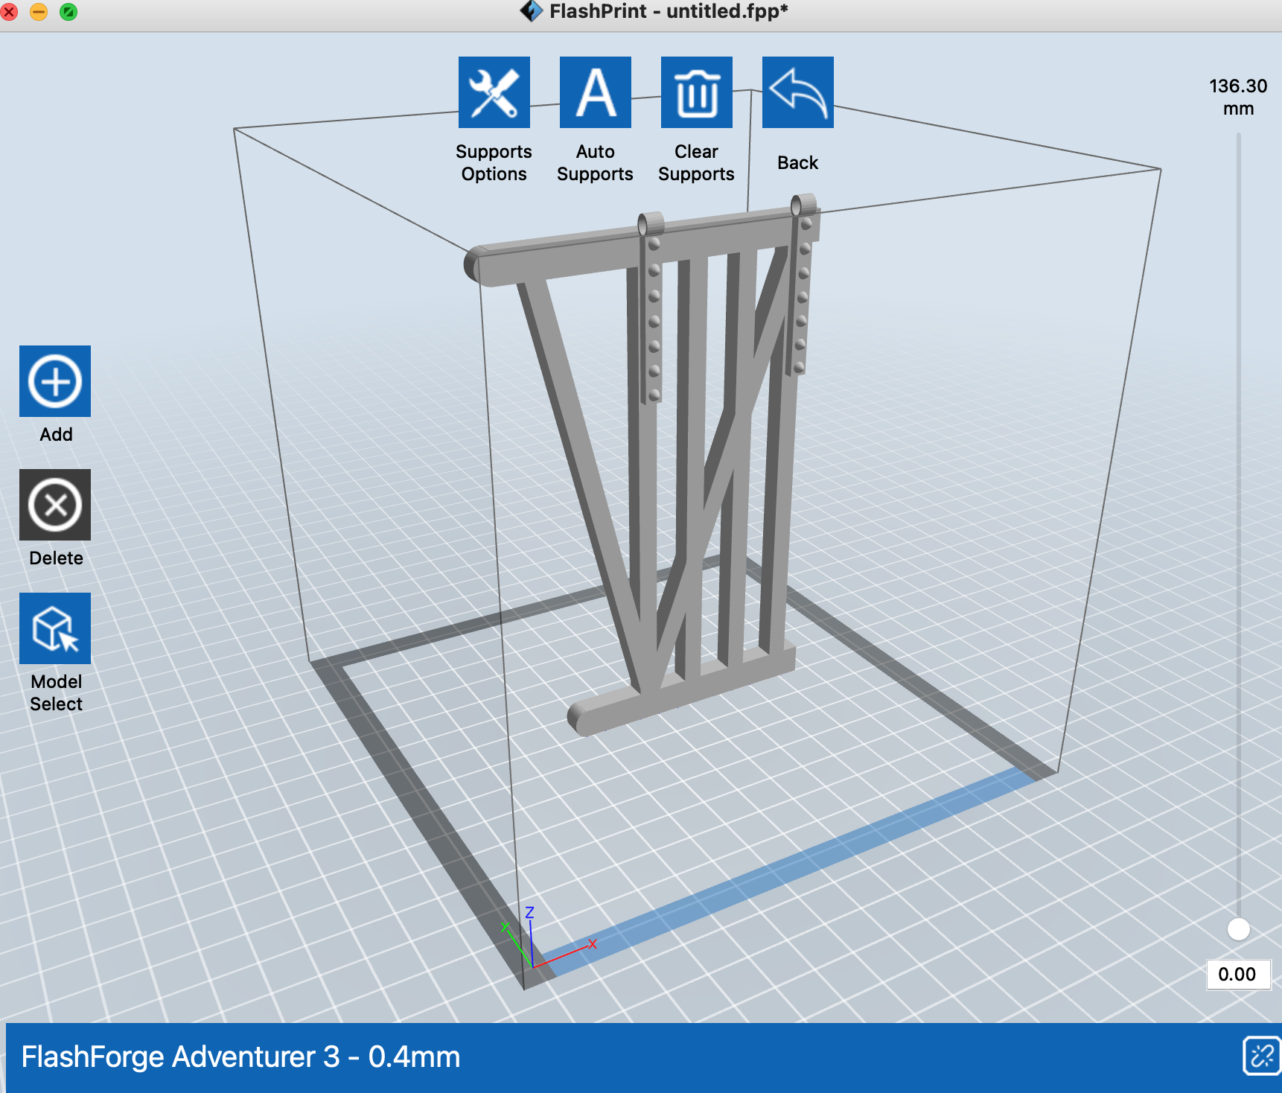Minimize the FlashPrint window
The width and height of the screenshot is (1282, 1093).
(39, 12)
